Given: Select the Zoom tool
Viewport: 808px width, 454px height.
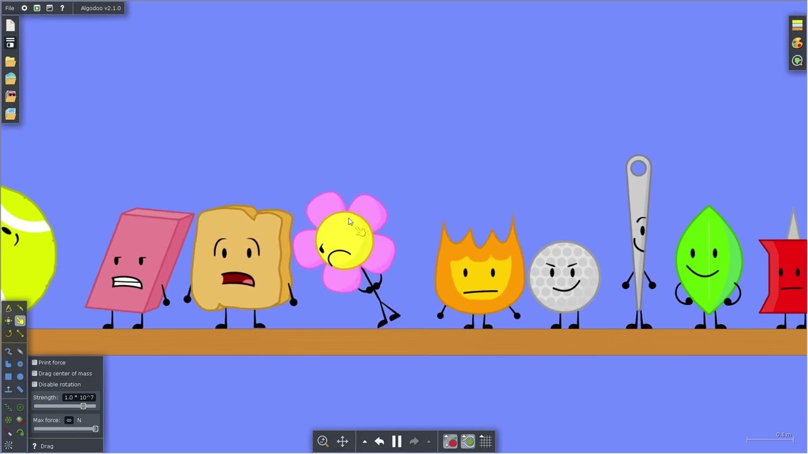Looking at the screenshot, I should pyautogui.click(x=323, y=441).
